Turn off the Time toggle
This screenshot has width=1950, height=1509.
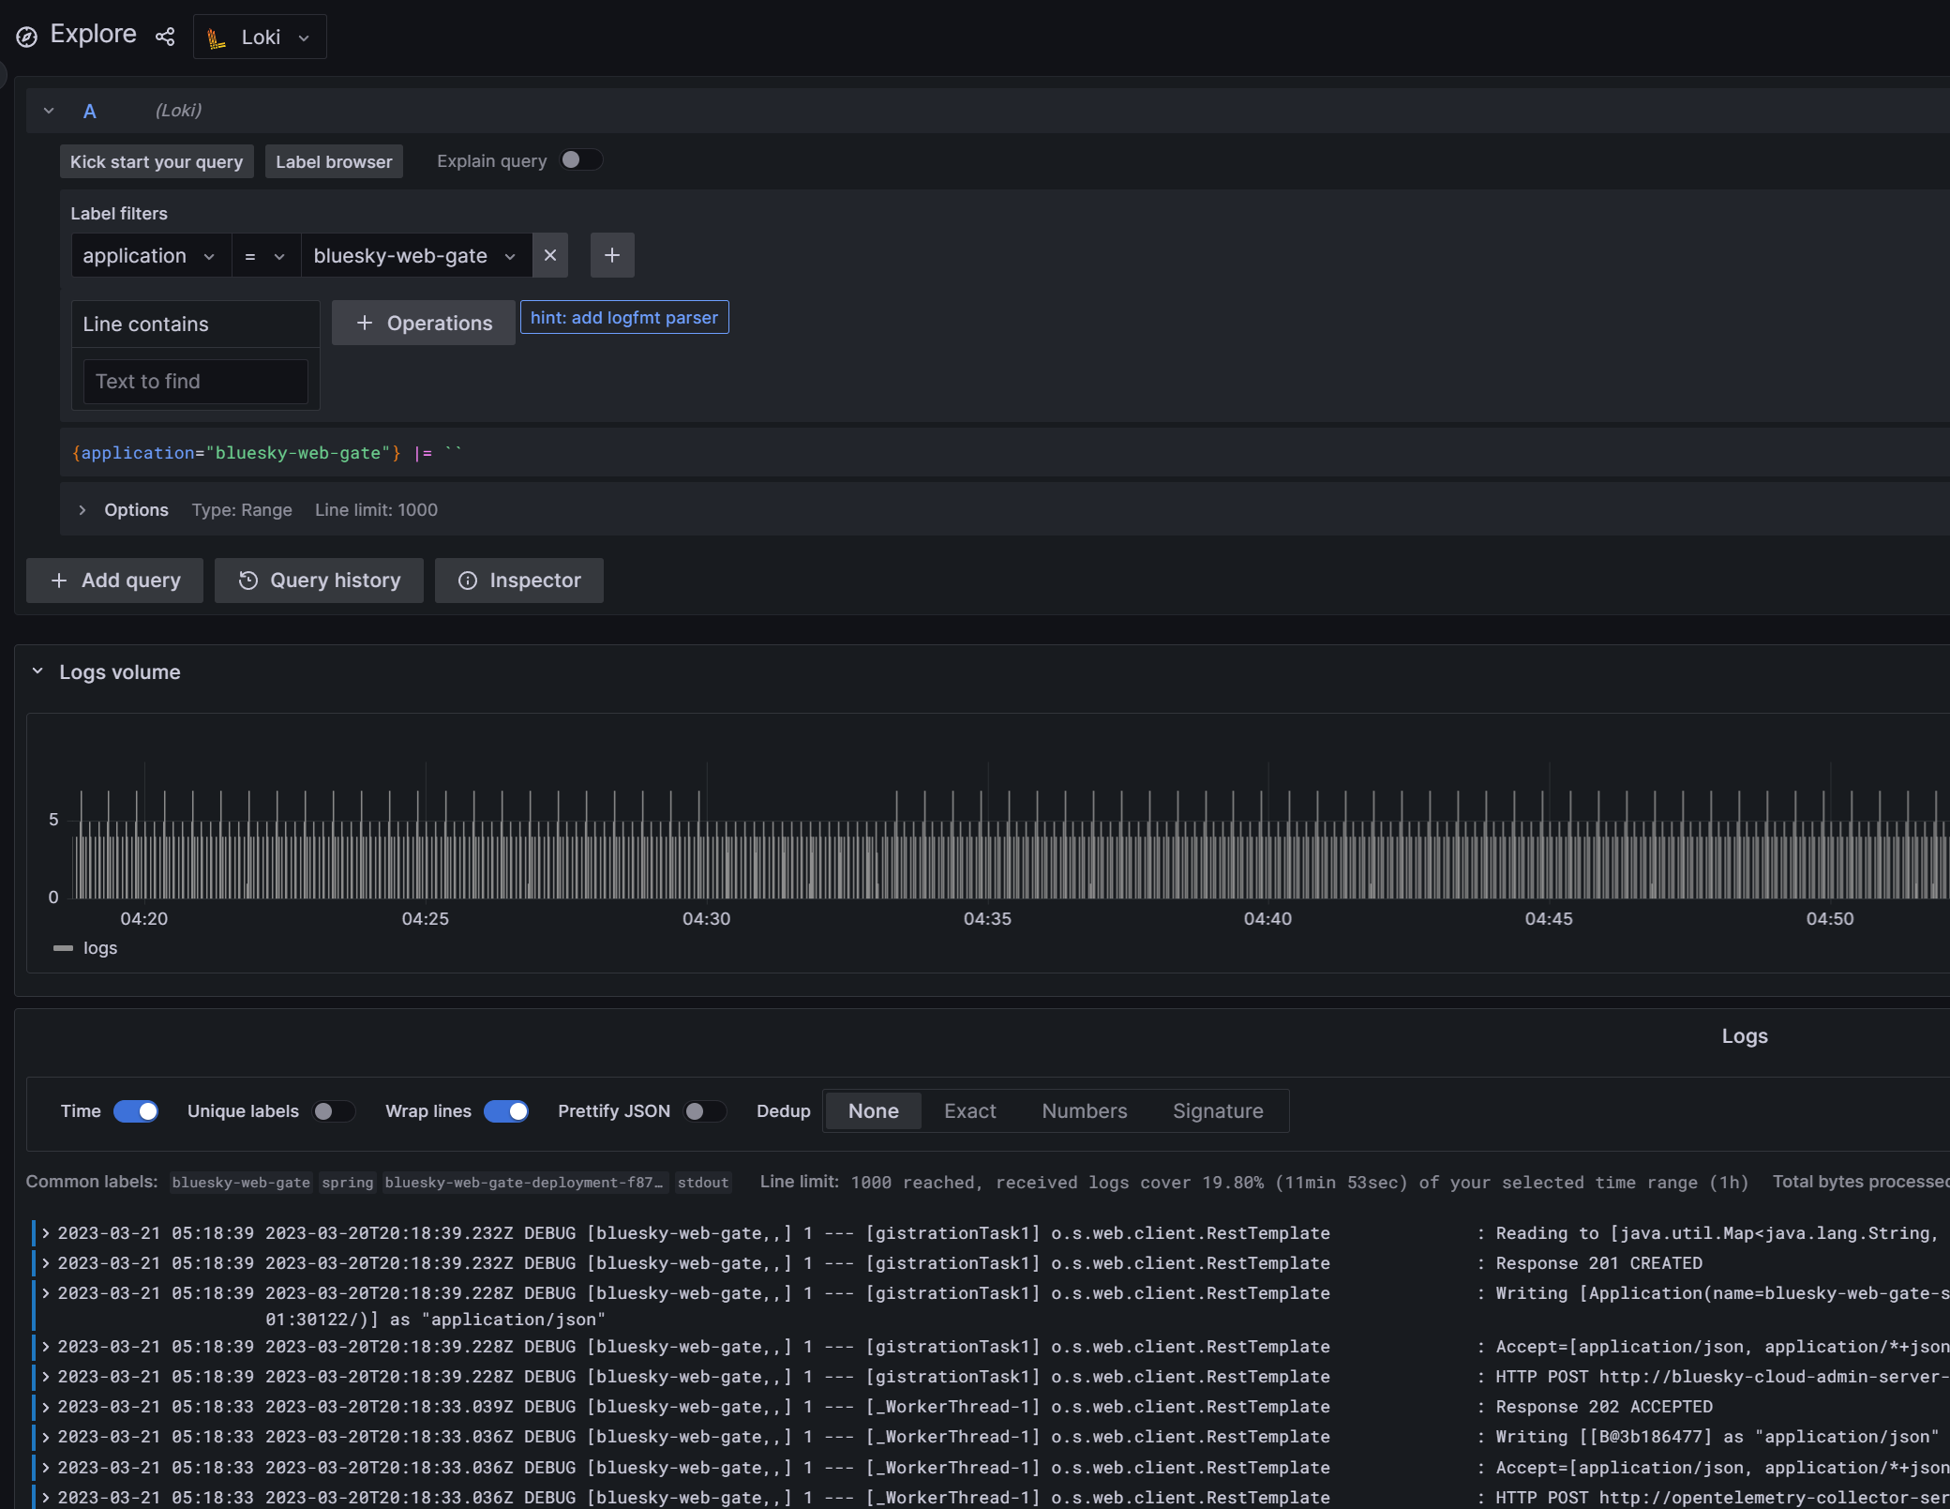click(x=136, y=1111)
